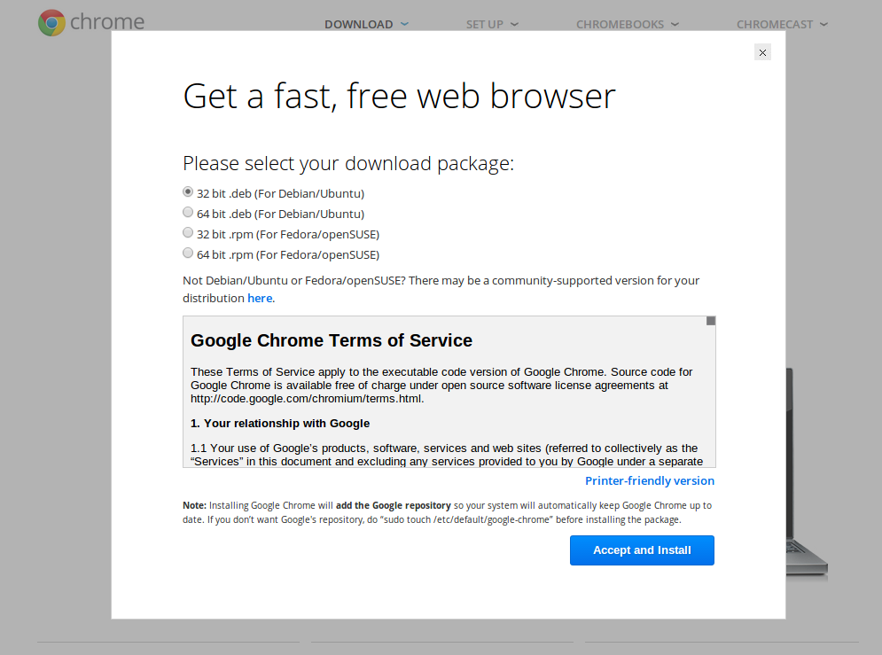Expand the Chromebooks menu chevron
Image resolution: width=882 pixels, height=655 pixels.
tap(675, 24)
